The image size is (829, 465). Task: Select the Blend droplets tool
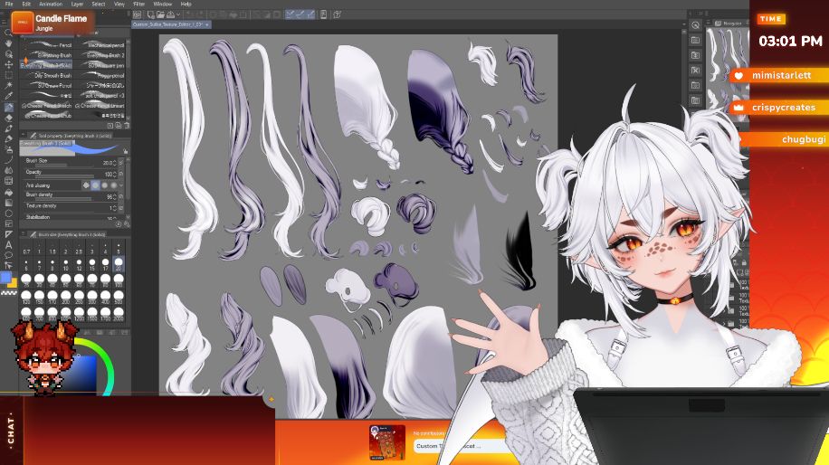[x=8, y=170]
